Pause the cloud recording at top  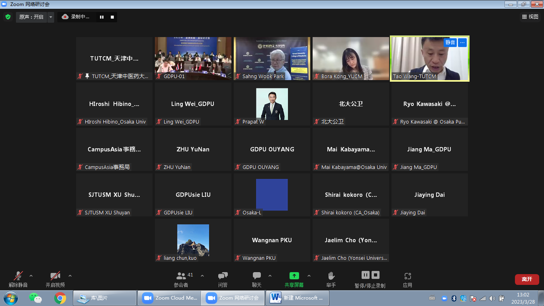coord(102,17)
